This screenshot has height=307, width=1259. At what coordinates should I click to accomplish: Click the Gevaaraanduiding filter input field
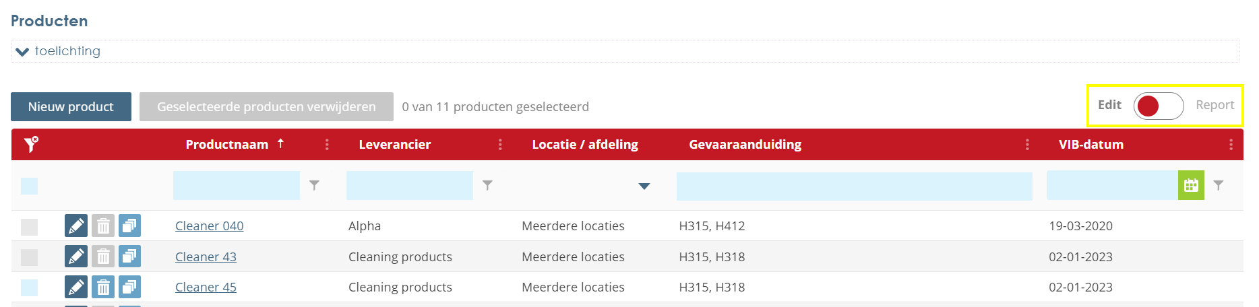tap(854, 186)
